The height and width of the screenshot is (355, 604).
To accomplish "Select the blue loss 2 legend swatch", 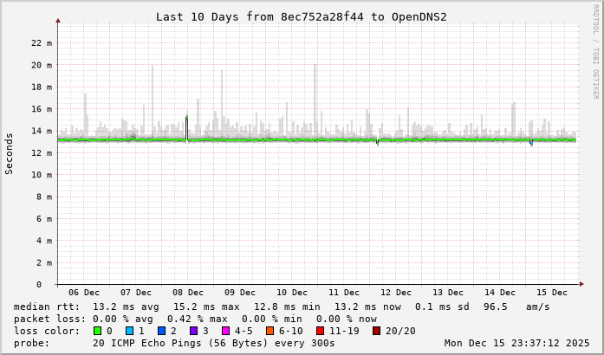I will click(161, 331).
